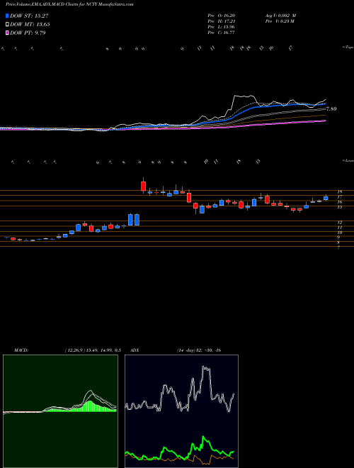
Task: Click the green MACD histogram chart panel
Action: (x=60, y=411)
